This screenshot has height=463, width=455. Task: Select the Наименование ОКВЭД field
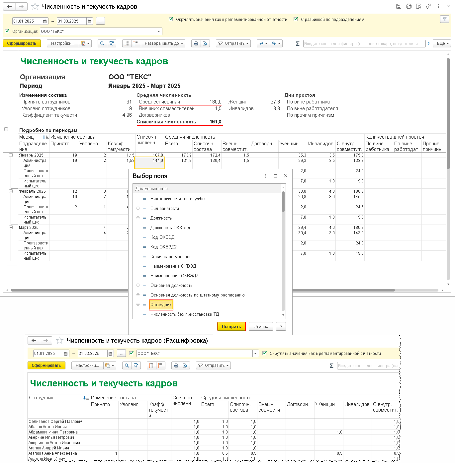(173, 266)
